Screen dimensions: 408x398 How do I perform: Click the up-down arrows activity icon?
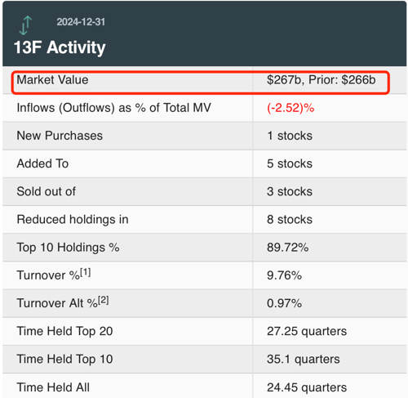point(25,25)
